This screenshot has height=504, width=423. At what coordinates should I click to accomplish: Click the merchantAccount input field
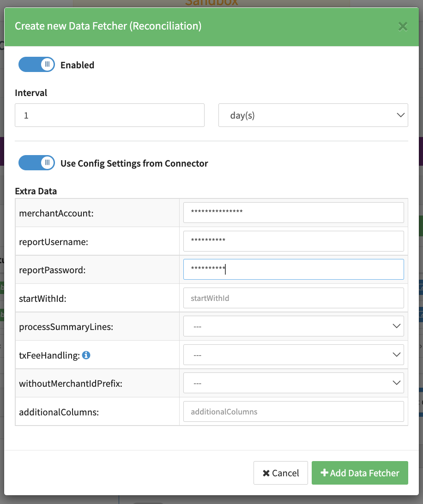point(293,212)
